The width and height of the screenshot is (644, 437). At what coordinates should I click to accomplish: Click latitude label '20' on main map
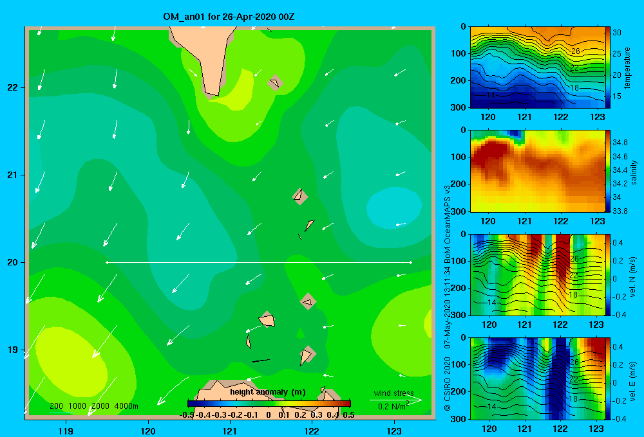[12, 262]
